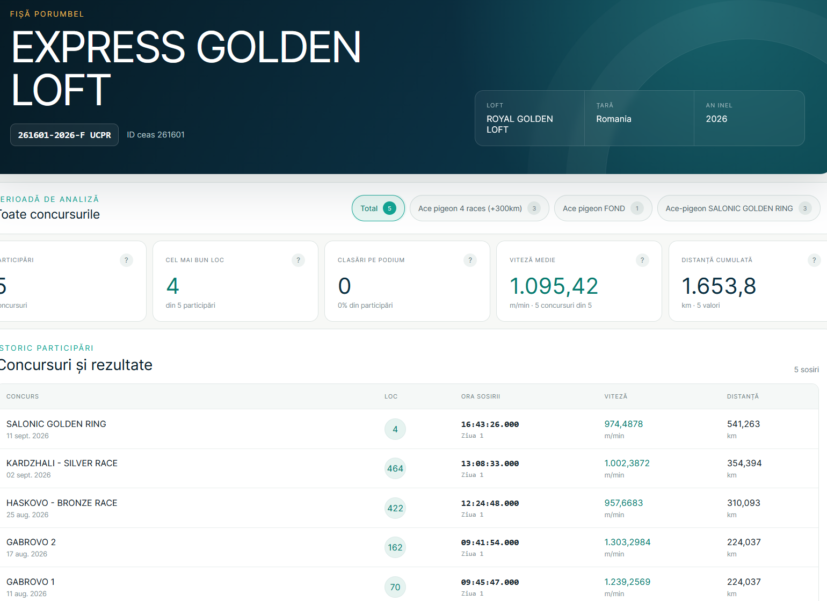
Task: Click distance value 310,093
Action: (744, 503)
